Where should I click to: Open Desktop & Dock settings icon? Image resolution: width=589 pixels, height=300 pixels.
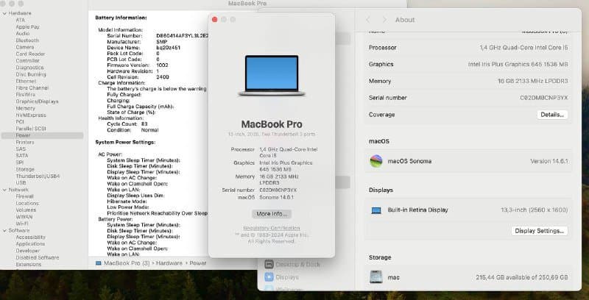click(269, 265)
